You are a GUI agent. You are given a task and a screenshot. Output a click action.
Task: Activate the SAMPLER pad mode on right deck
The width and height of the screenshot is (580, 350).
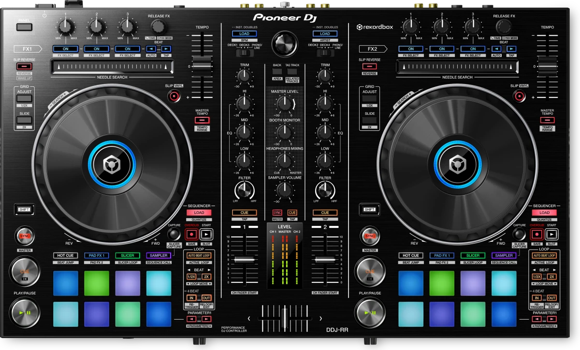click(x=503, y=255)
